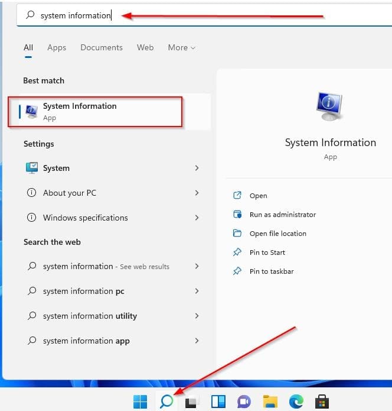
Task: Expand the System settings result arrow
Action: coord(197,169)
